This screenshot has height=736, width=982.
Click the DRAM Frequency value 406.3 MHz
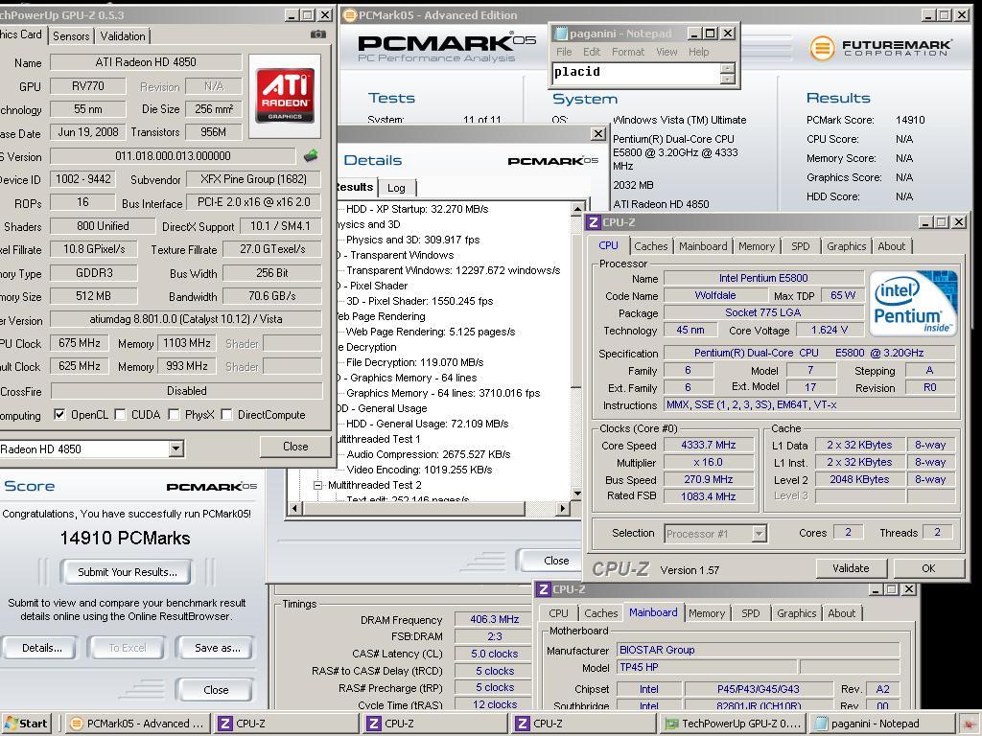(494, 620)
